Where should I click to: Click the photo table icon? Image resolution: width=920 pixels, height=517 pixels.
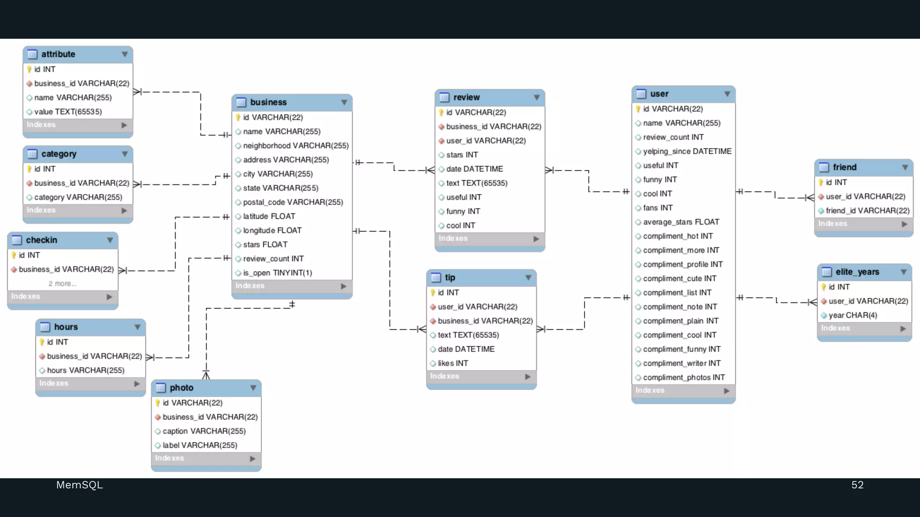[x=161, y=388]
